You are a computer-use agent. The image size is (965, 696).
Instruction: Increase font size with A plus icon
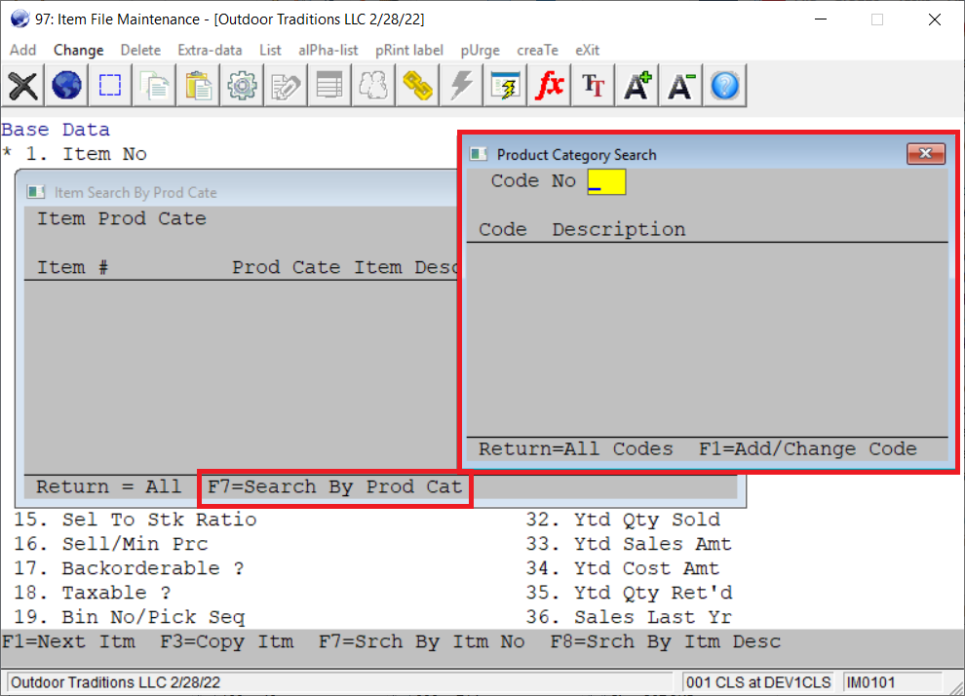pyautogui.click(x=637, y=86)
